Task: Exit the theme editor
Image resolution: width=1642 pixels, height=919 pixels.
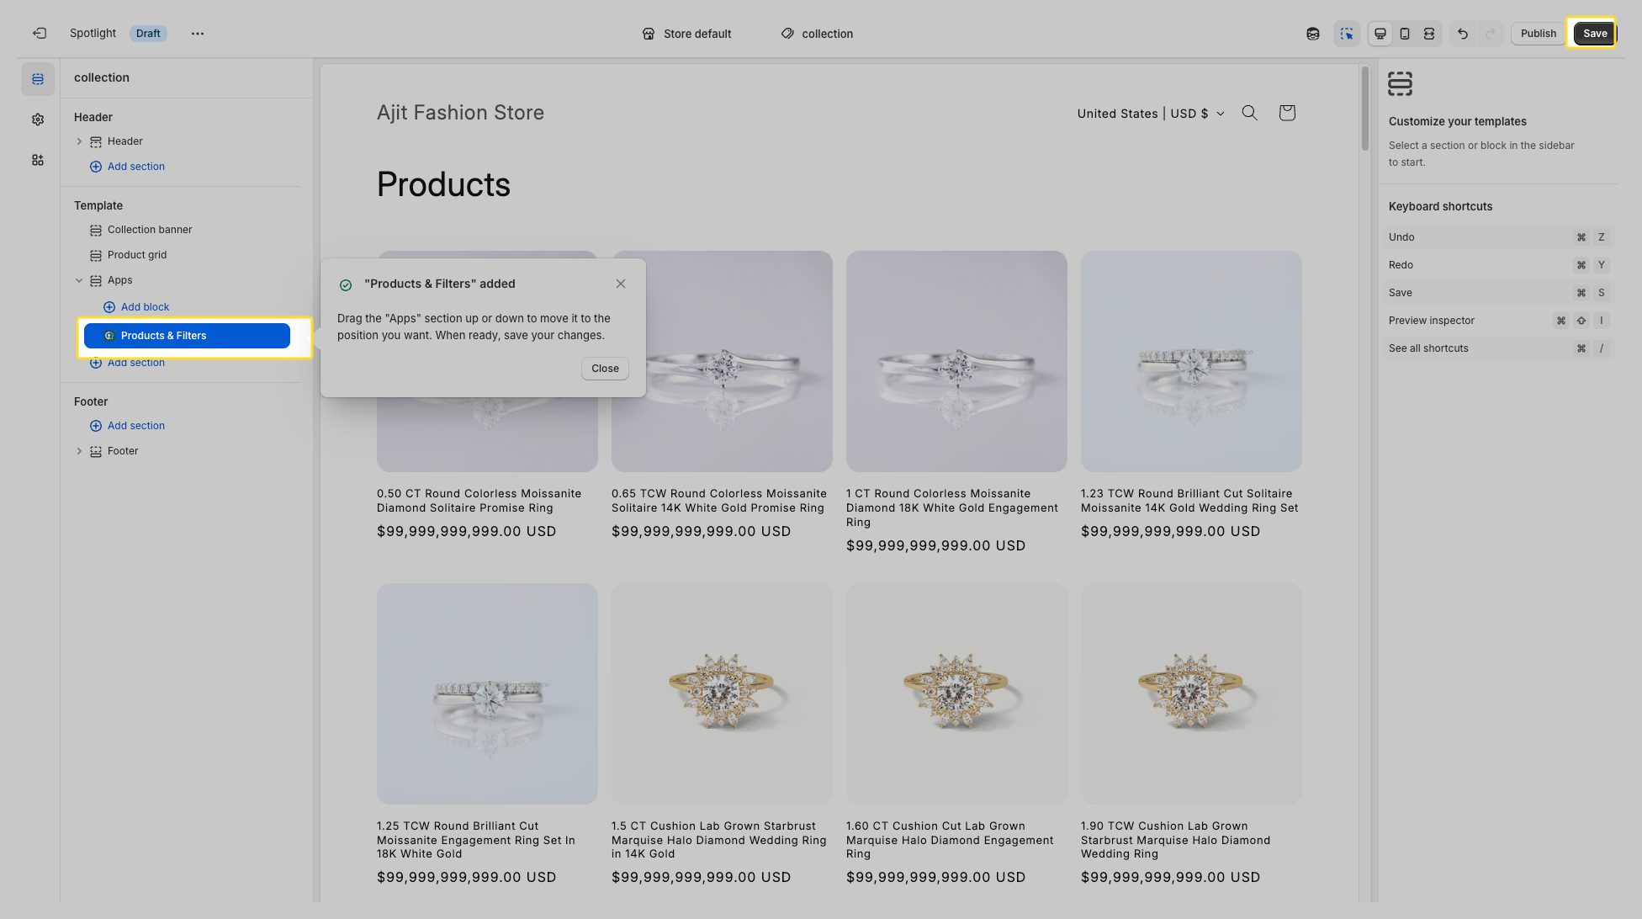Action: pos(39,33)
